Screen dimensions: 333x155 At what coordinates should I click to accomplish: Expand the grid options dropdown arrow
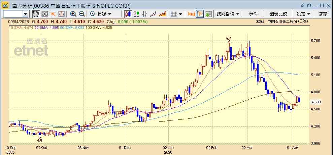(x=180, y=14)
